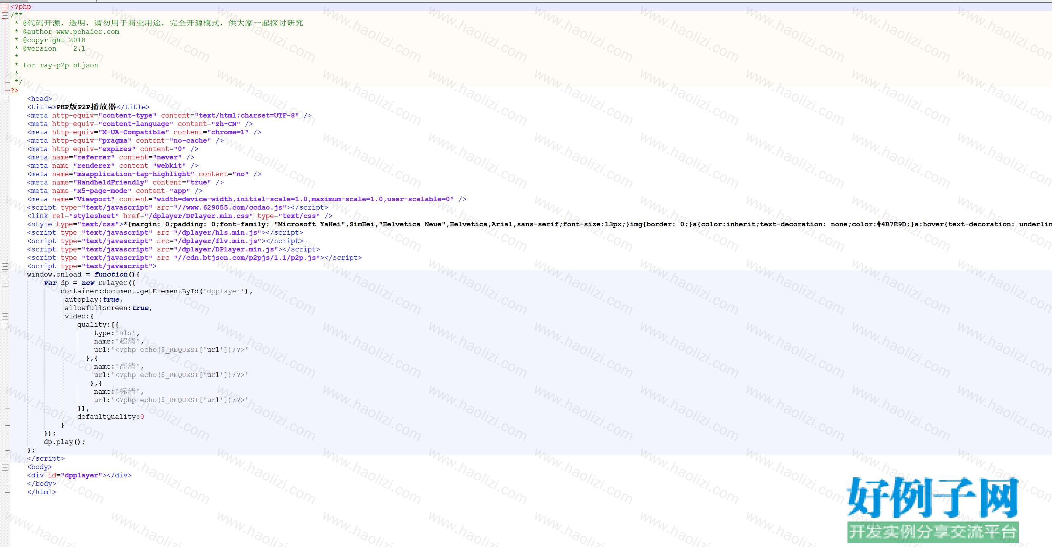The image size is (1052, 547).
Task: Click the 'for ray-p2p btjson' comment
Action: [61, 65]
